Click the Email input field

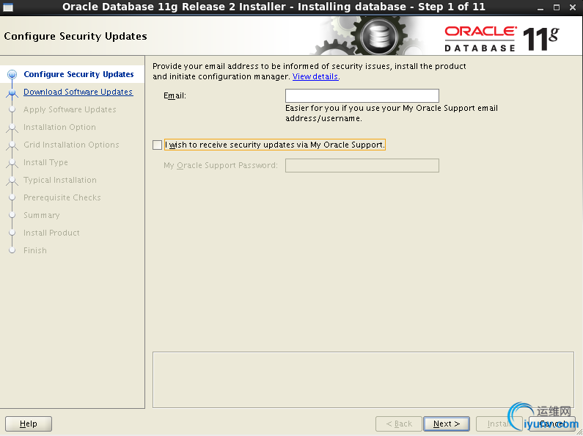(362, 95)
